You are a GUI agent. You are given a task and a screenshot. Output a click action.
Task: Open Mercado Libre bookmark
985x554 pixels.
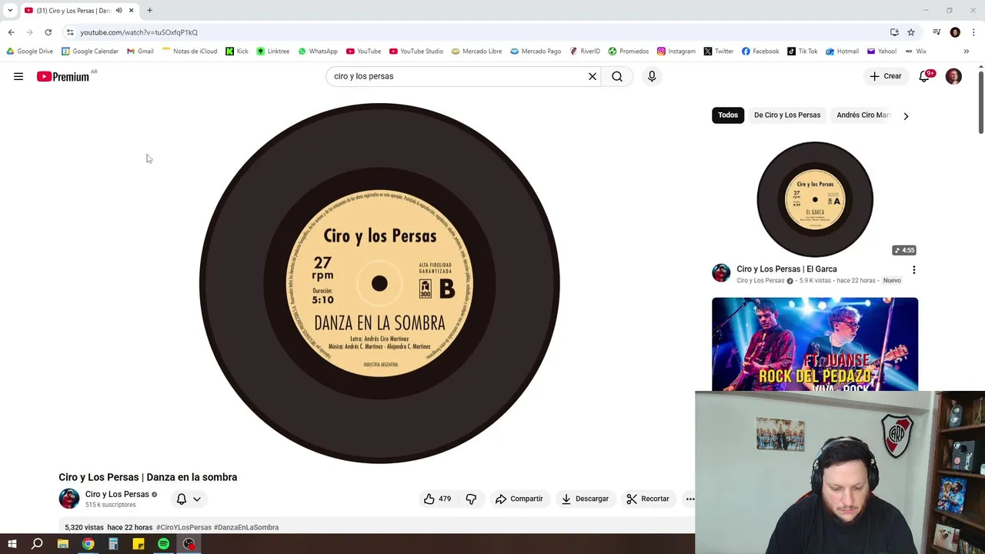coord(476,52)
